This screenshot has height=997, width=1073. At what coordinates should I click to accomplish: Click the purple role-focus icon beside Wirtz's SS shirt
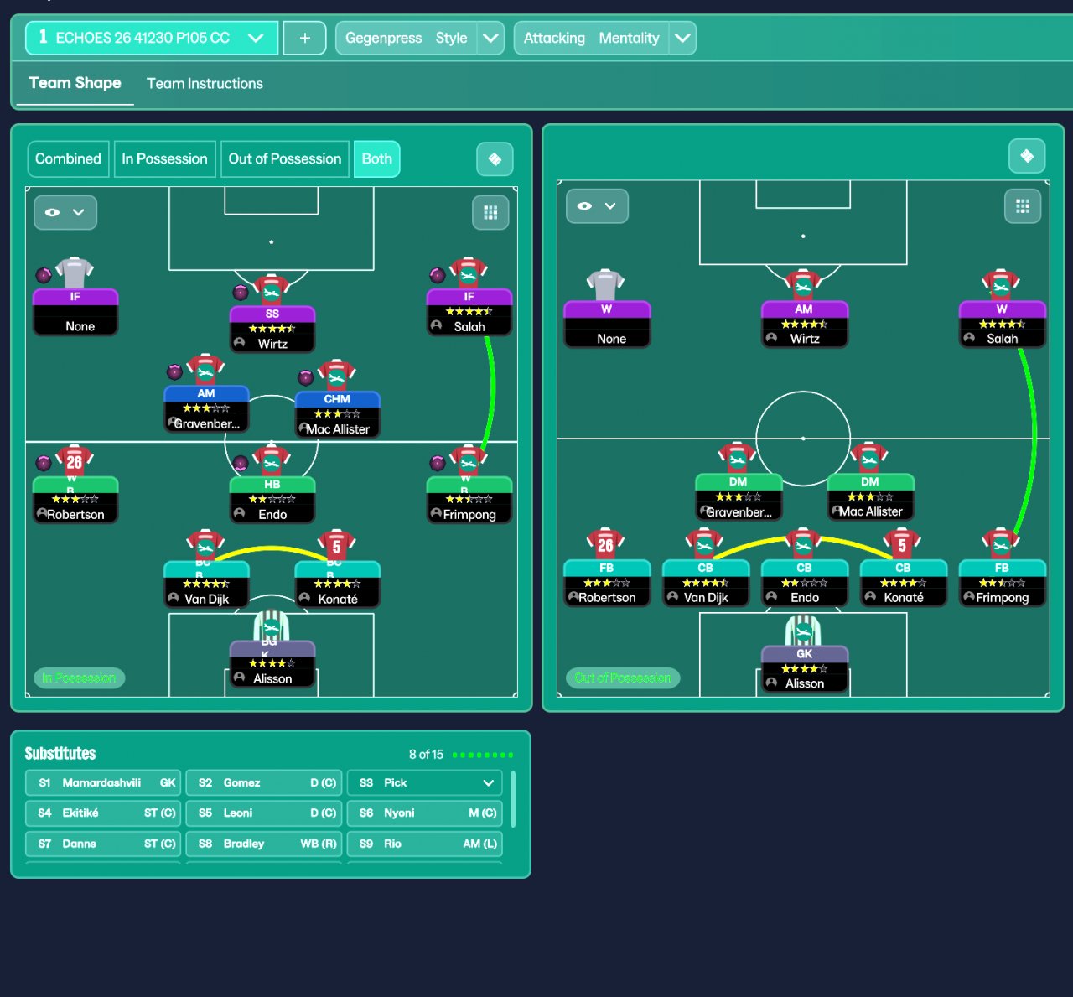[241, 293]
